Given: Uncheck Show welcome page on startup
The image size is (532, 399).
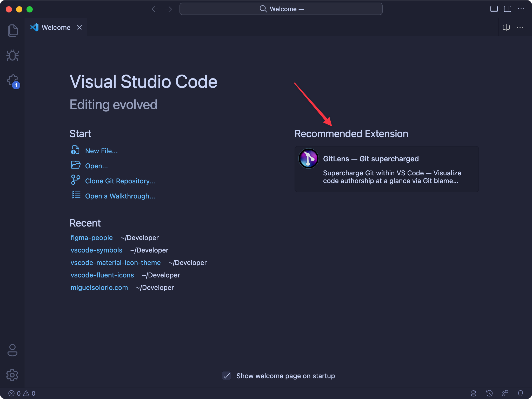Looking at the screenshot, I should point(227,376).
